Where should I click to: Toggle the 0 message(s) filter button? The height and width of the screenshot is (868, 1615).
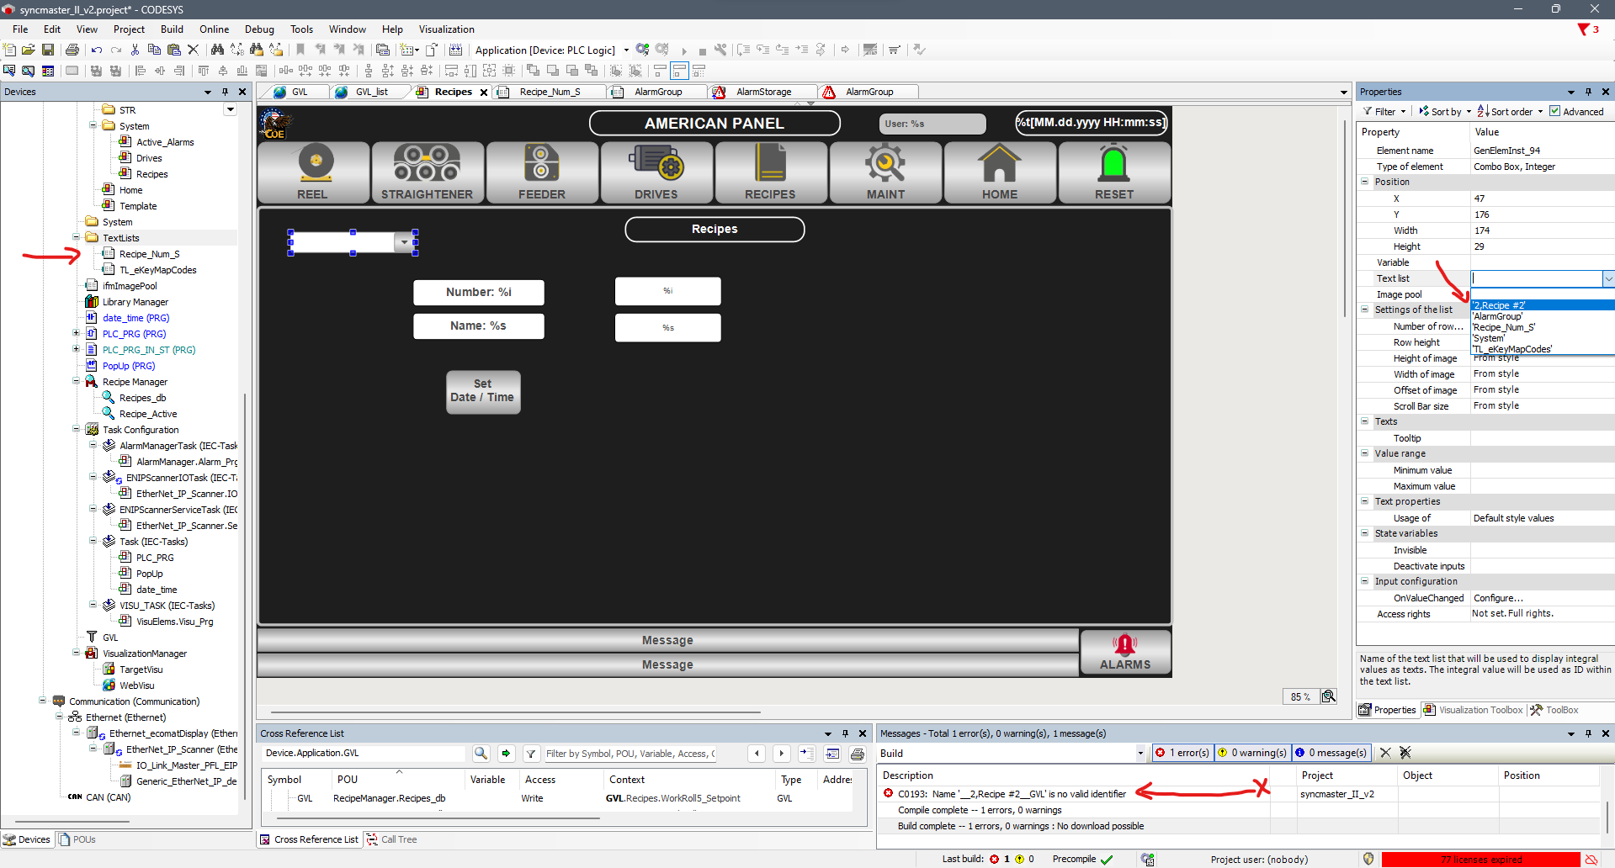(x=1331, y=753)
